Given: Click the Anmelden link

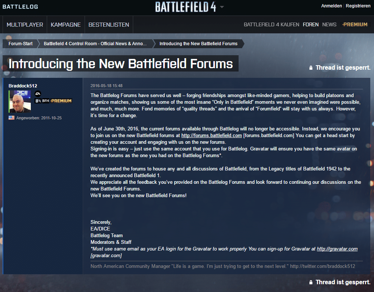Looking at the screenshot, I should click(x=331, y=6).
